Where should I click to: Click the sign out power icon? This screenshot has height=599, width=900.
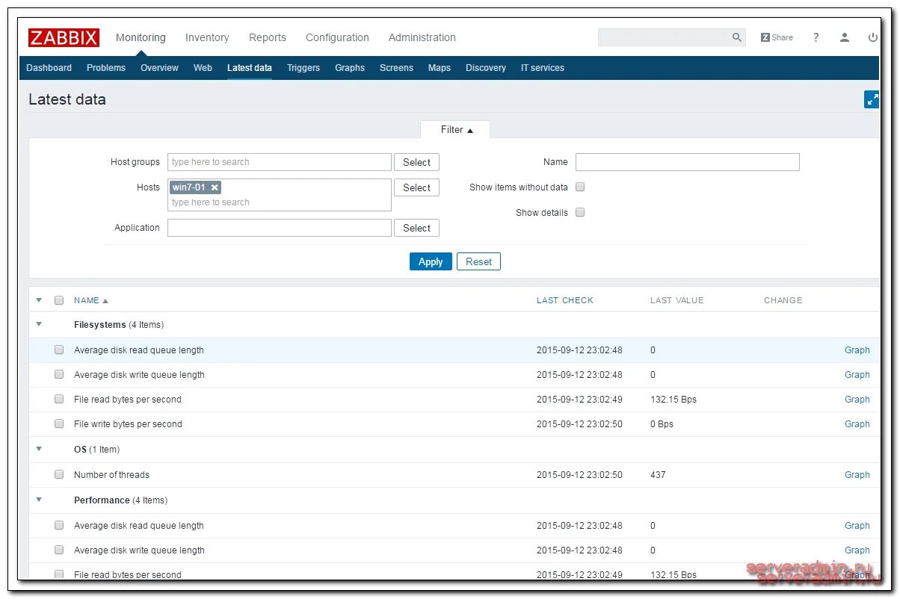(x=872, y=37)
